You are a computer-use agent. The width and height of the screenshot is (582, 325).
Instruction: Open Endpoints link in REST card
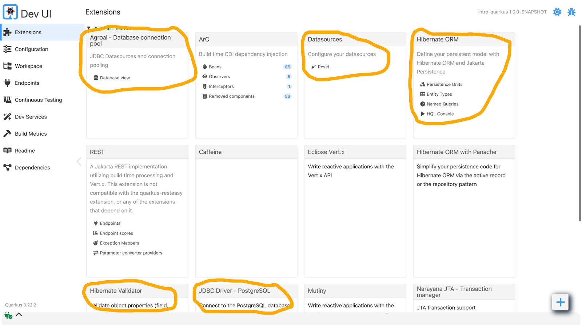[x=110, y=224]
